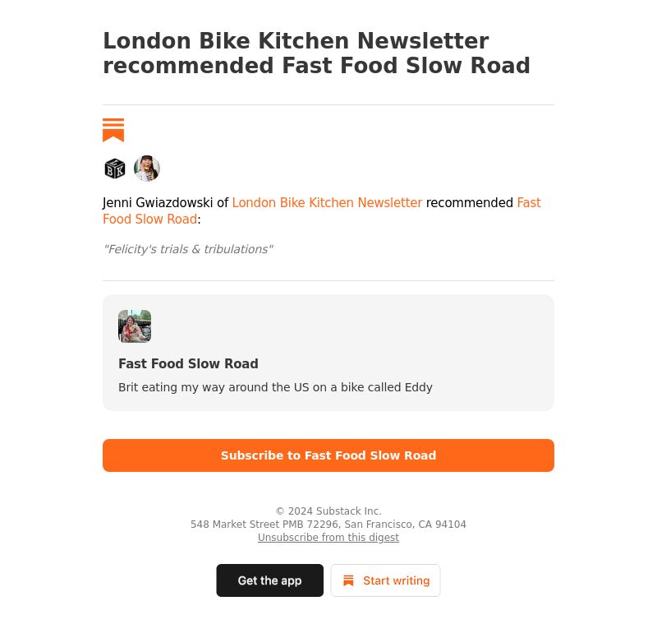Click the Jenni Gwiazdowski name text
The image size is (657, 624).
158,202
